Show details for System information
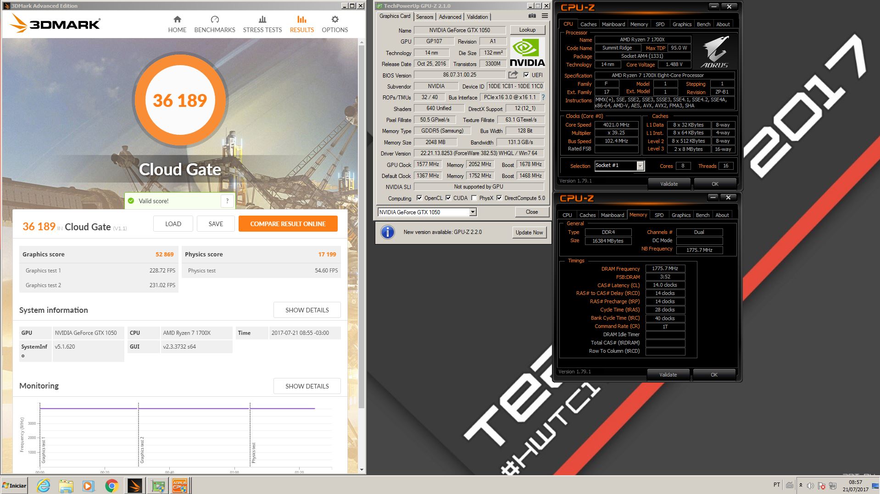The width and height of the screenshot is (880, 494). click(307, 310)
